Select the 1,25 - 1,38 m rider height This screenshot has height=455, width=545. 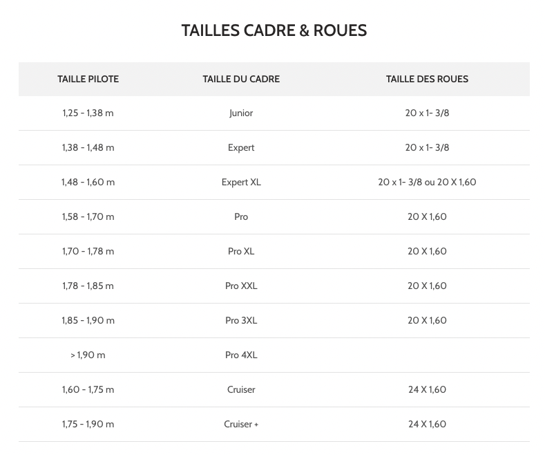tap(88, 113)
